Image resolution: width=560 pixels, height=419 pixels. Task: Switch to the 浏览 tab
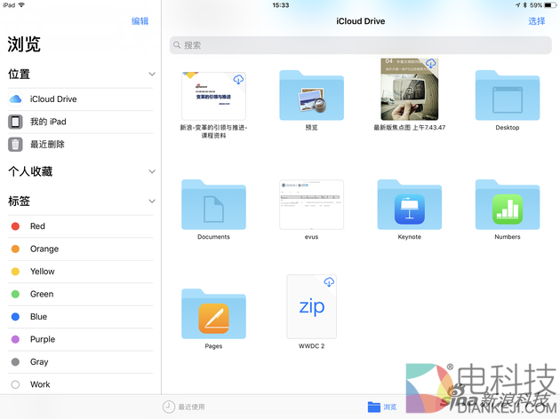pos(382,407)
